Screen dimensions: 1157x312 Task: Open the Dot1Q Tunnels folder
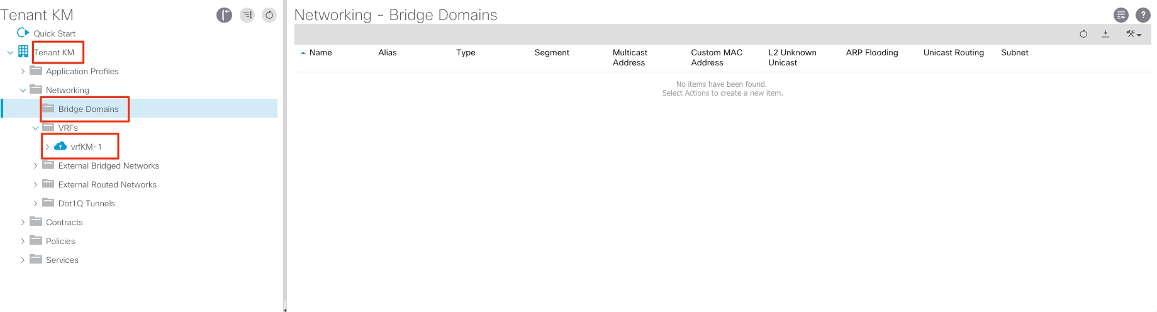pos(86,203)
